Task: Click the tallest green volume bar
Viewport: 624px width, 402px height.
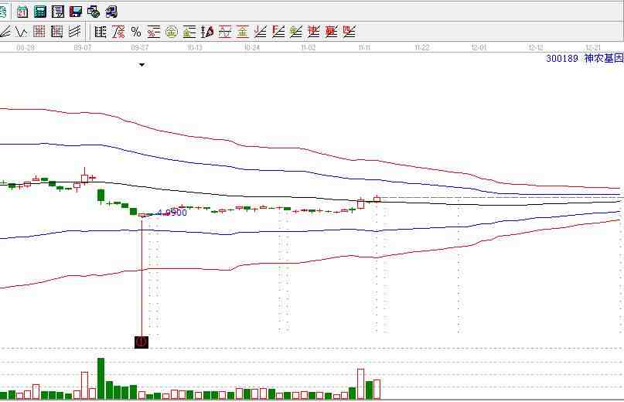Action: click(101, 378)
